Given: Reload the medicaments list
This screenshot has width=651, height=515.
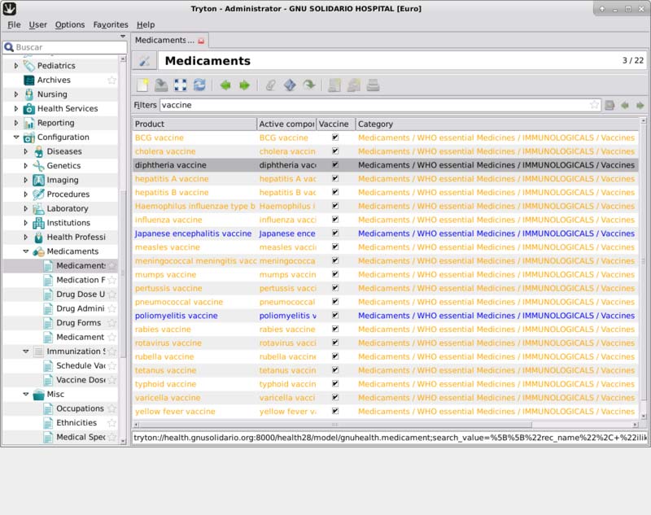Looking at the screenshot, I should point(199,85).
